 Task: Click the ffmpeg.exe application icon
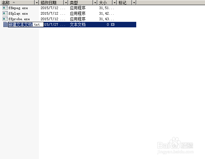pyautogui.click(x=5, y=8)
